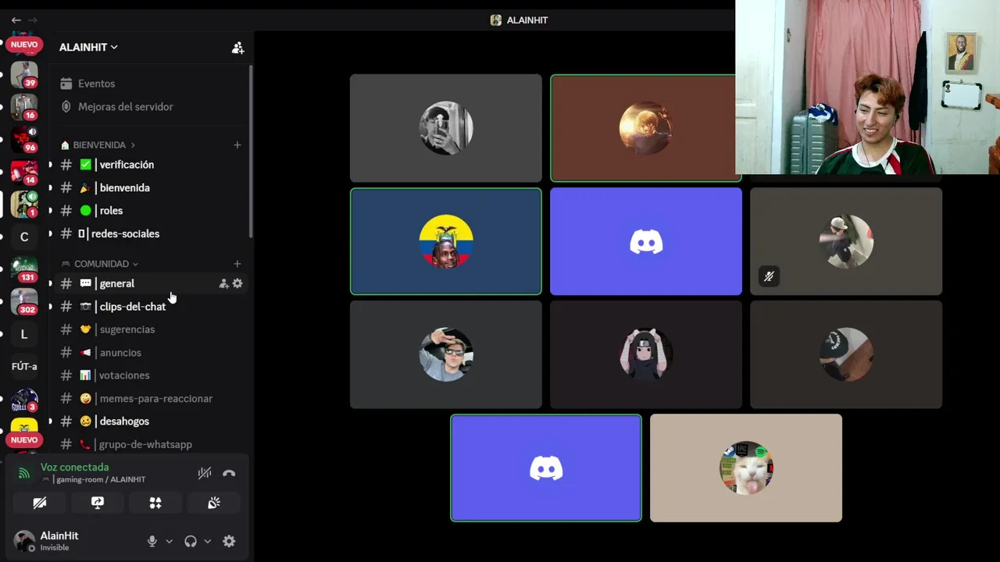Open user settings gear icon
The image size is (1000, 562).
tap(229, 541)
